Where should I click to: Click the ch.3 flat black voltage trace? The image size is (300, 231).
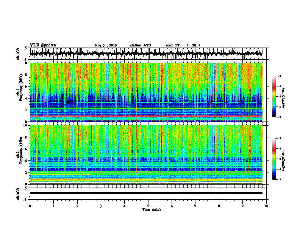(x=146, y=193)
